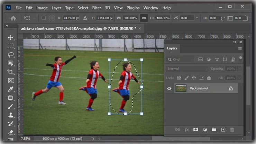Click the Photoshop Ps logo

coord(8,8)
